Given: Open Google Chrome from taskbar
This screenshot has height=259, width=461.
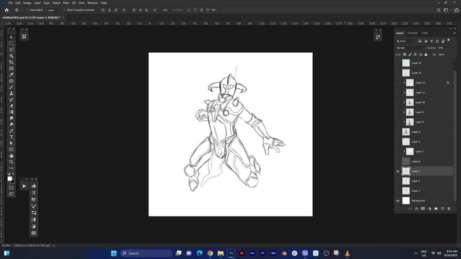Looking at the screenshot, I should pos(210,254).
